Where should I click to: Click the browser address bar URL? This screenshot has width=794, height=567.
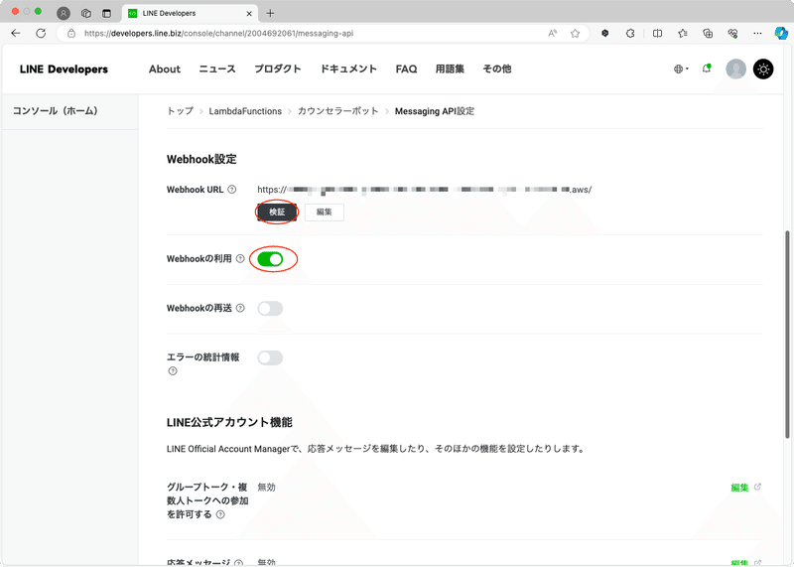coord(218,34)
